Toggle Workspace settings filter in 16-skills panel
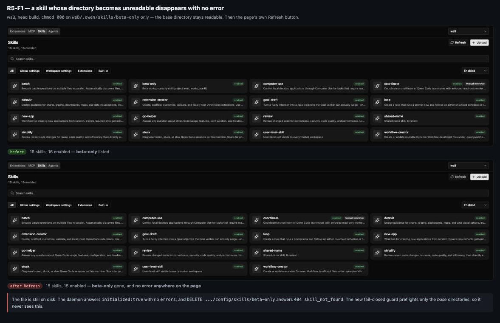This screenshot has width=500, height=323. [59, 71]
